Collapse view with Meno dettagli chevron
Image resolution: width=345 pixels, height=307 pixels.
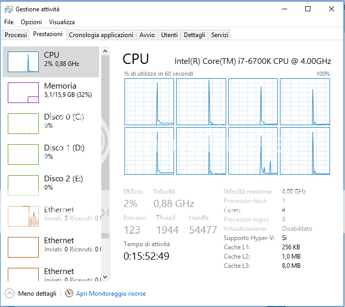tap(10, 294)
